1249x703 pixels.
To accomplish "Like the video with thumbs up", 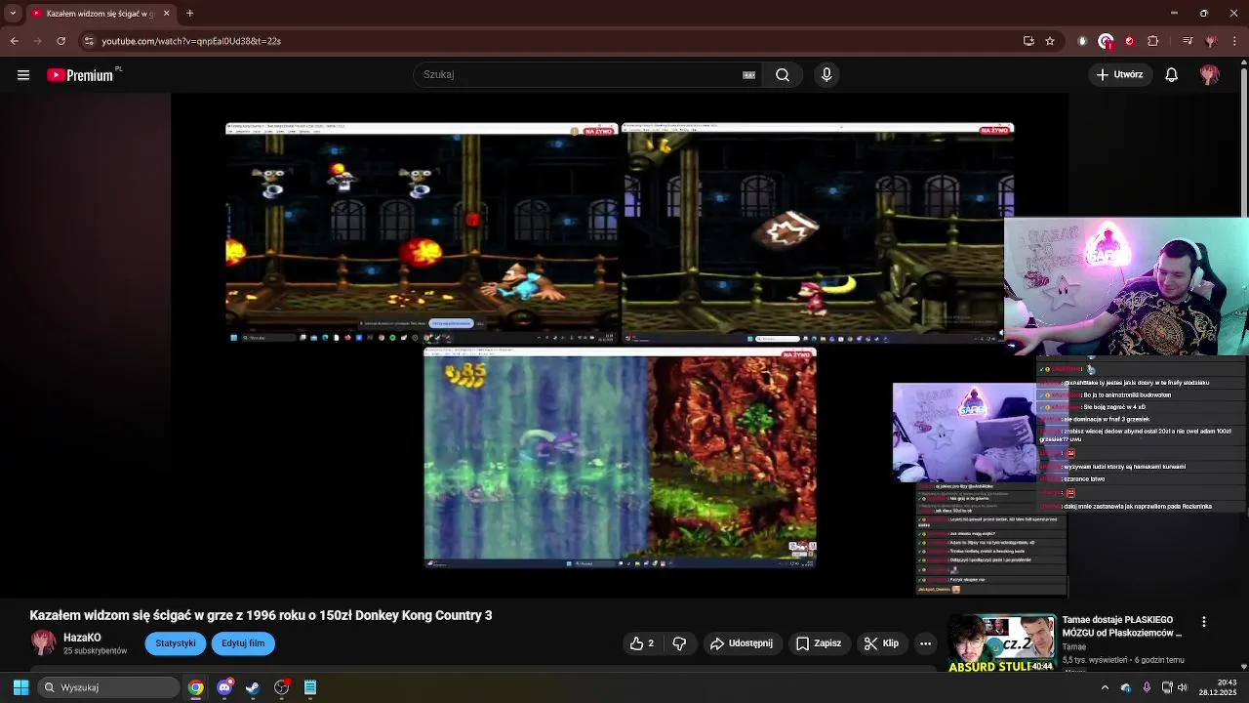I will click(x=642, y=643).
